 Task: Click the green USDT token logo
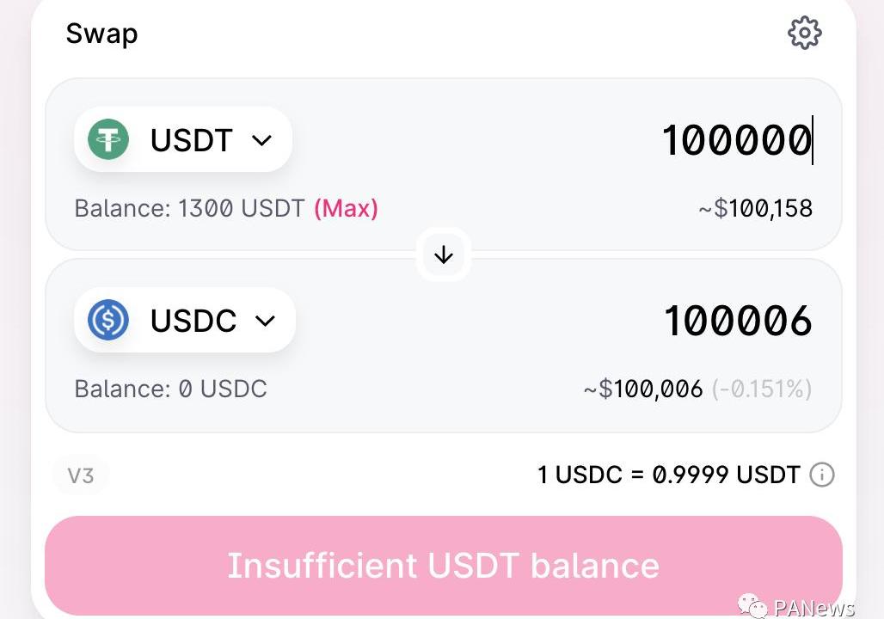click(x=108, y=139)
